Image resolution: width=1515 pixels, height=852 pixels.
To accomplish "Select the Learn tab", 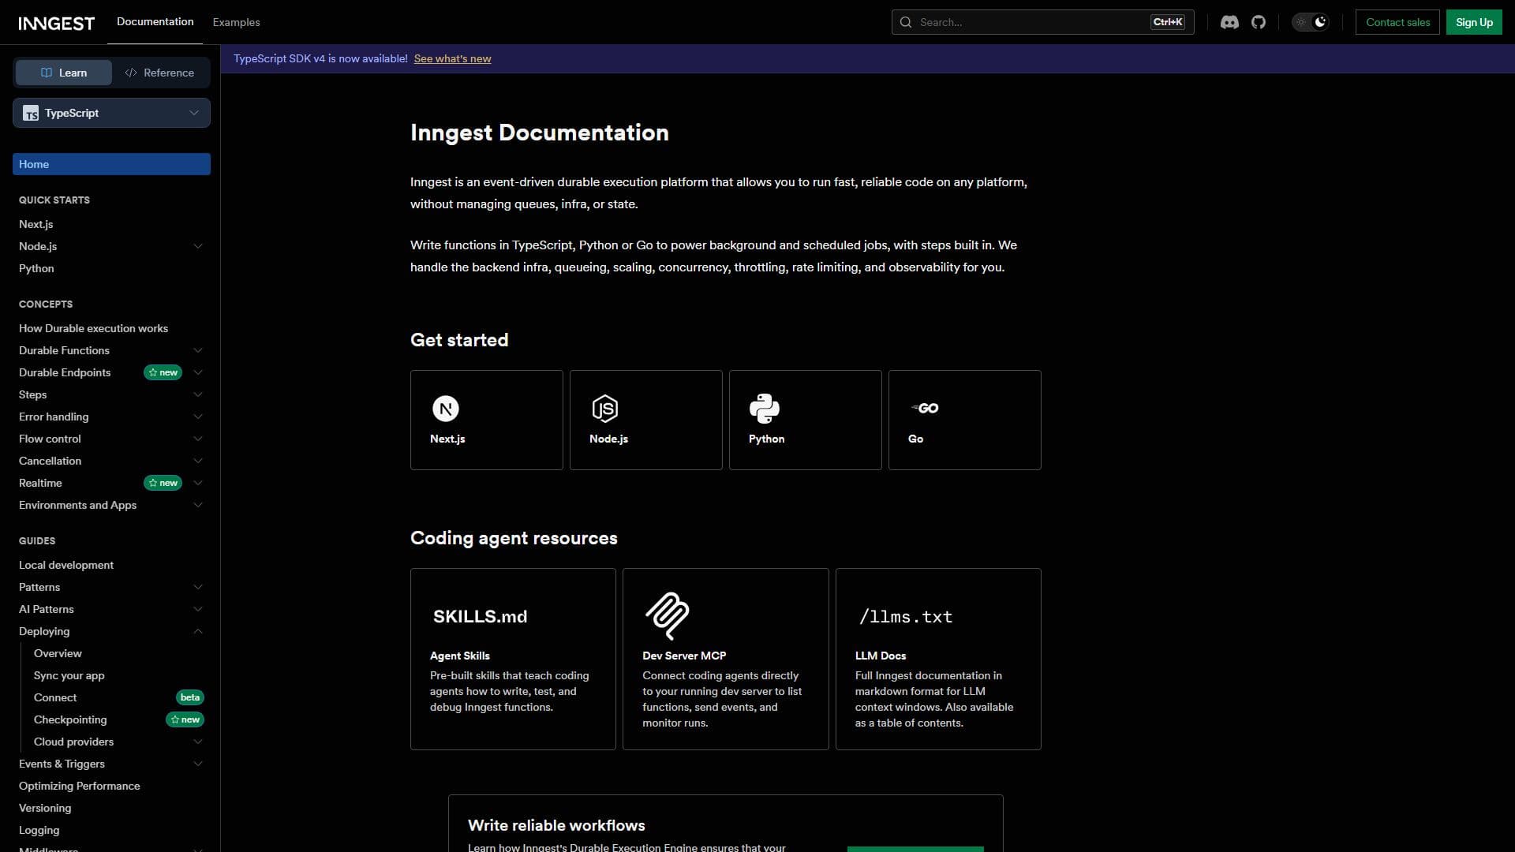I will coord(64,73).
